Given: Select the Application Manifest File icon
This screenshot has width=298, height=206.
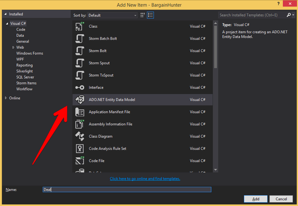Looking at the screenshot, I should [x=79, y=112].
